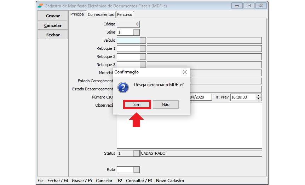The width and height of the screenshot is (305, 185).
Task: Switch to the Conhecimentos tab
Action: click(x=101, y=14)
